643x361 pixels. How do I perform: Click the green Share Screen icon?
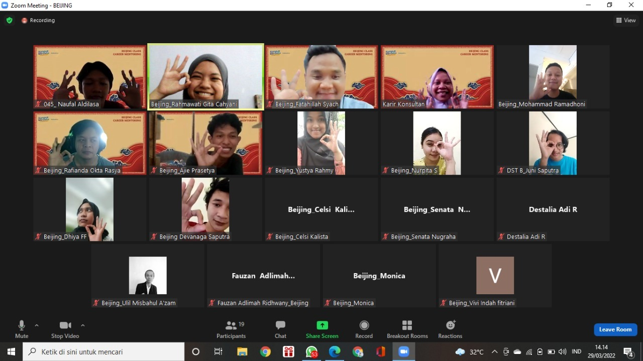[x=322, y=325]
